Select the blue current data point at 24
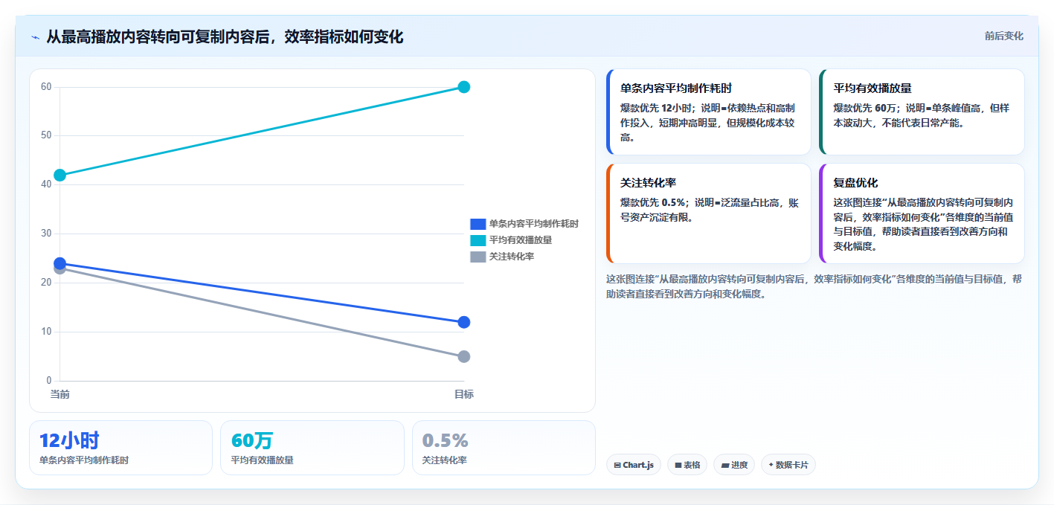1054x505 pixels. tap(60, 263)
